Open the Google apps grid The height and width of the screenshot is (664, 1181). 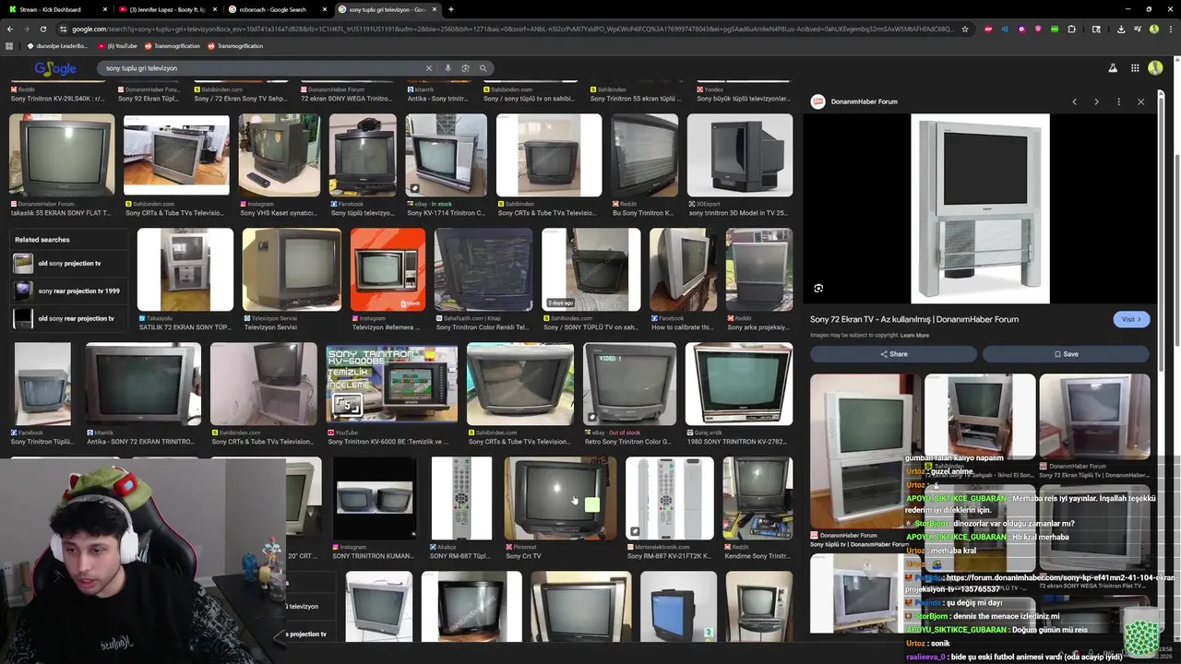point(1134,68)
